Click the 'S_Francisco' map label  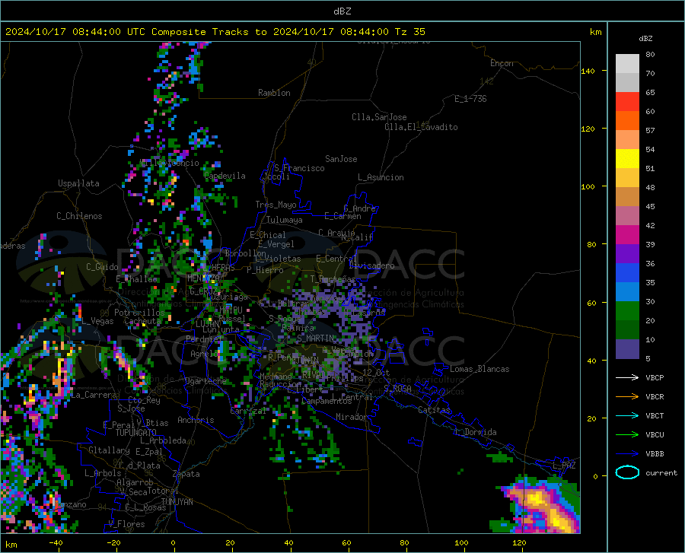pos(299,168)
